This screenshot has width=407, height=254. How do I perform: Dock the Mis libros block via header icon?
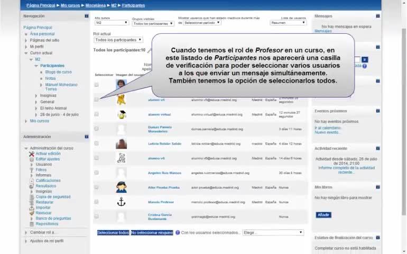pos(378,187)
